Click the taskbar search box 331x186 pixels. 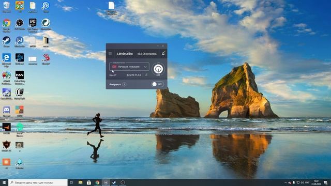[38, 182]
